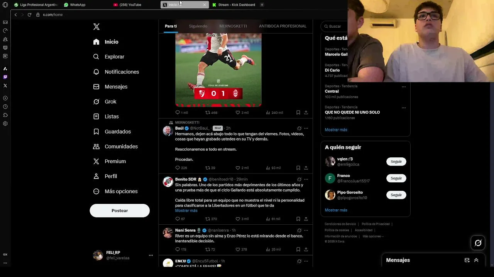The height and width of the screenshot is (277, 494).
Task: Share icon on River match post
Action: 306,113
